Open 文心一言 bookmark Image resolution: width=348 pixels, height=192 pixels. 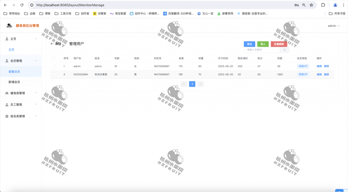coord(205,14)
